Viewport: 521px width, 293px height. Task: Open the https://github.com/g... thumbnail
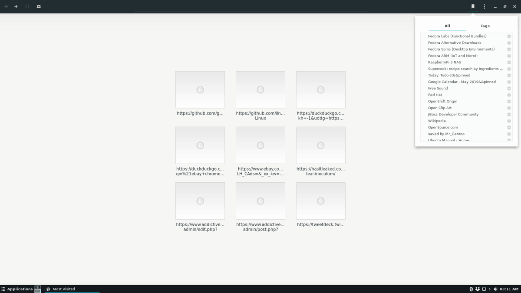click(x=200, y=90)
